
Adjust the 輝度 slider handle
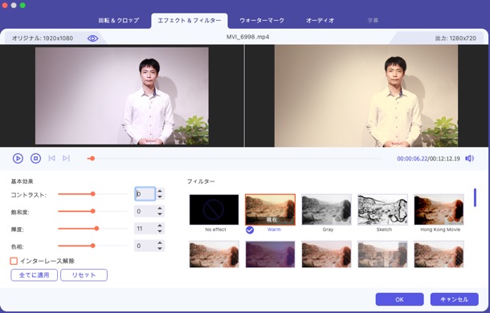tap(96, 229)
